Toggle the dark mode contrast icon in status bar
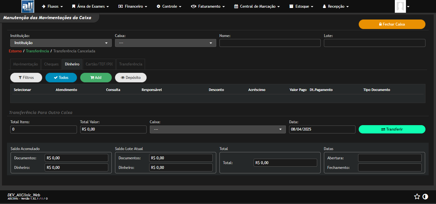 click(425, 197)
